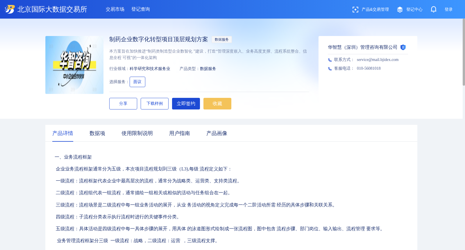Screen dimensions: 465x250
Task: Click the phone number 010-56081018
Action: click(369, 69)
